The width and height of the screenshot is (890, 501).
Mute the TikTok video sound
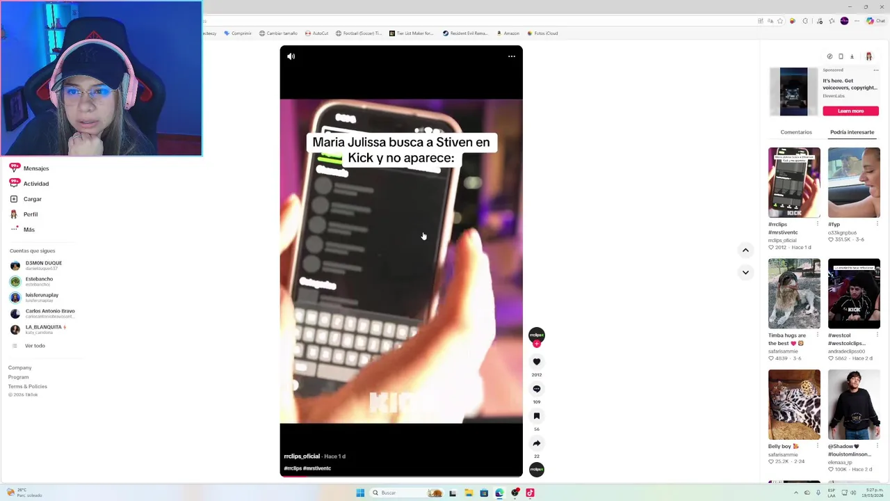click(x=291, y=56)
